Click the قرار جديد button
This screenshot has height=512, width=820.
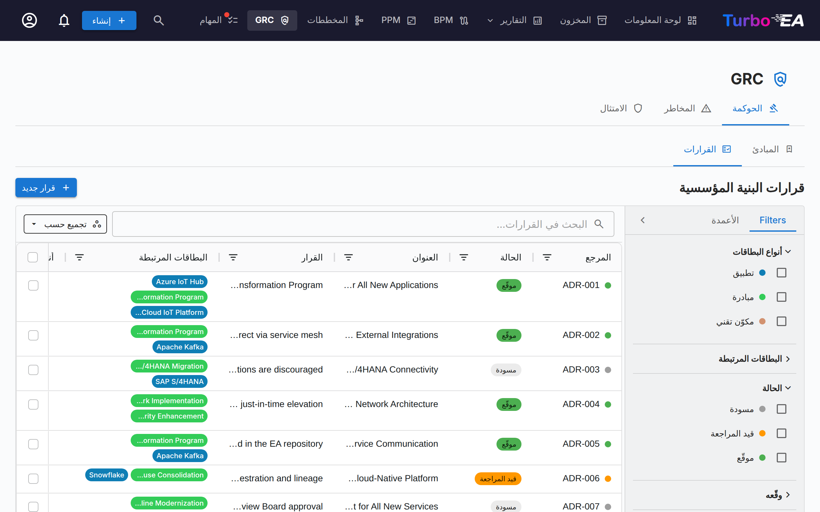(x=46, y=188)
